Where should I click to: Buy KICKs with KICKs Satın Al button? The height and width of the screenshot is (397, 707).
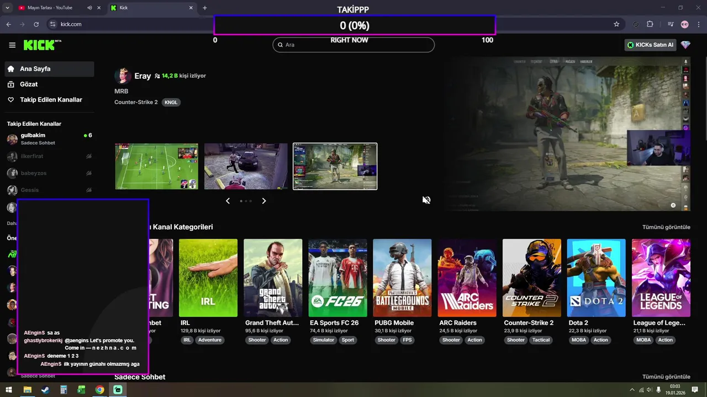651,45
